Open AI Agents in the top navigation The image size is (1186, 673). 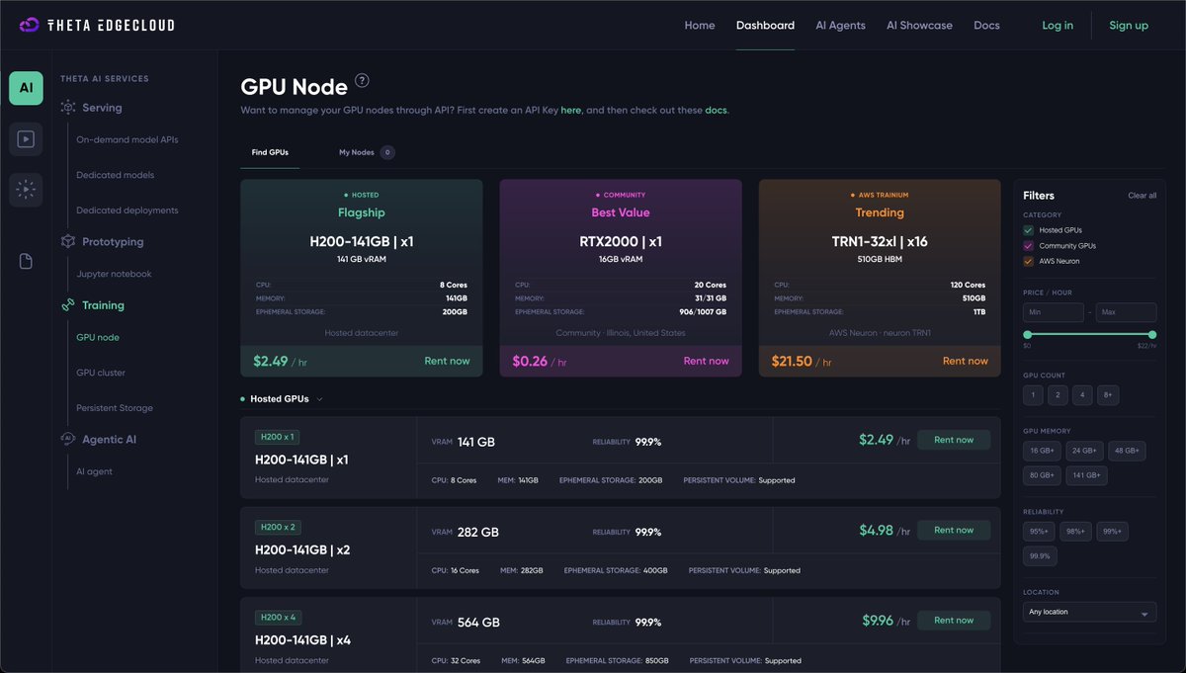tap(840, 26)
